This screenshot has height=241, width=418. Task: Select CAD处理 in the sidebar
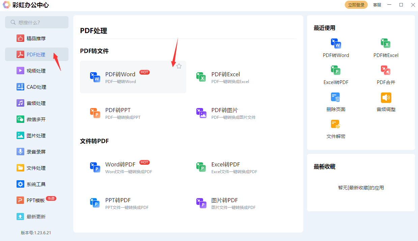click(x=37, y=87)
